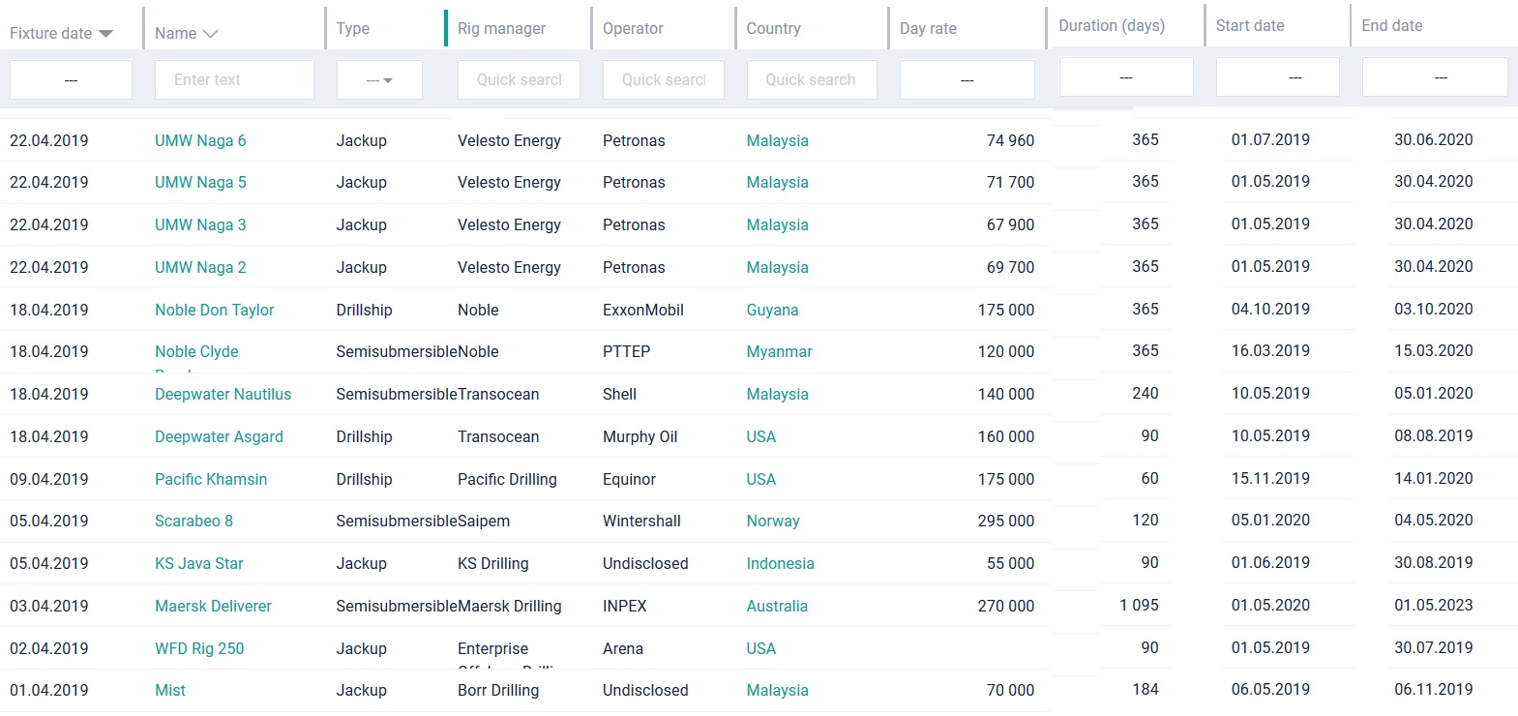1518x716 pixels.
Task: Follow the Myanmar country link
Action: (x=779, y=352)
